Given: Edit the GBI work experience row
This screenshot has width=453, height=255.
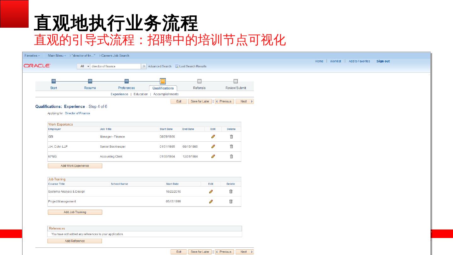Looking at the screenshot, I should pos(213,137).
